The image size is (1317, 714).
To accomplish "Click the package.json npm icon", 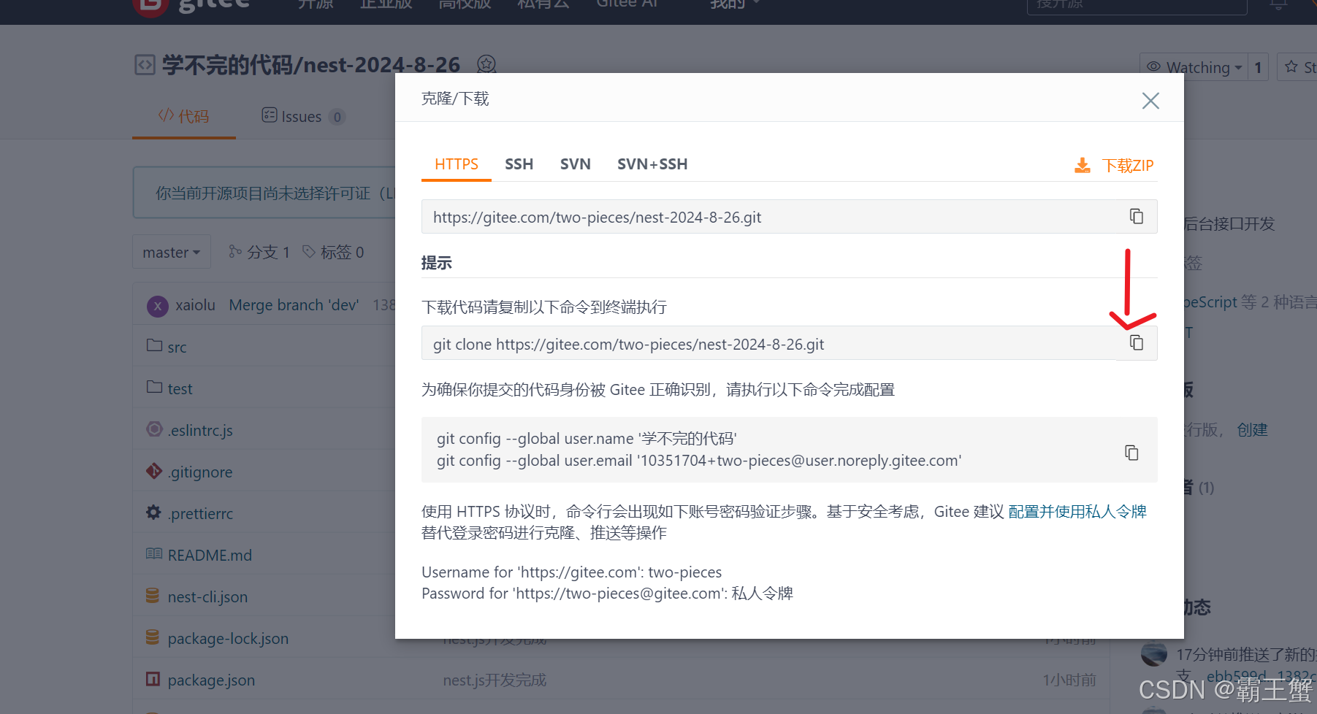I will click(x=153, y=679).
